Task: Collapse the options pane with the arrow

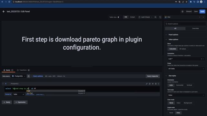Action: [203, 17]
